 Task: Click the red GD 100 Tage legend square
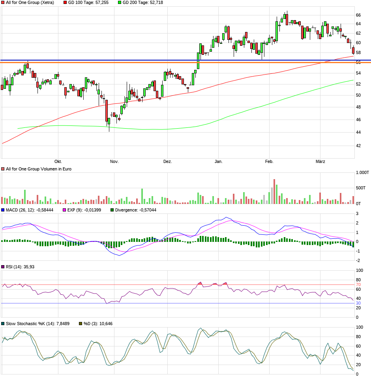(65, 3)
